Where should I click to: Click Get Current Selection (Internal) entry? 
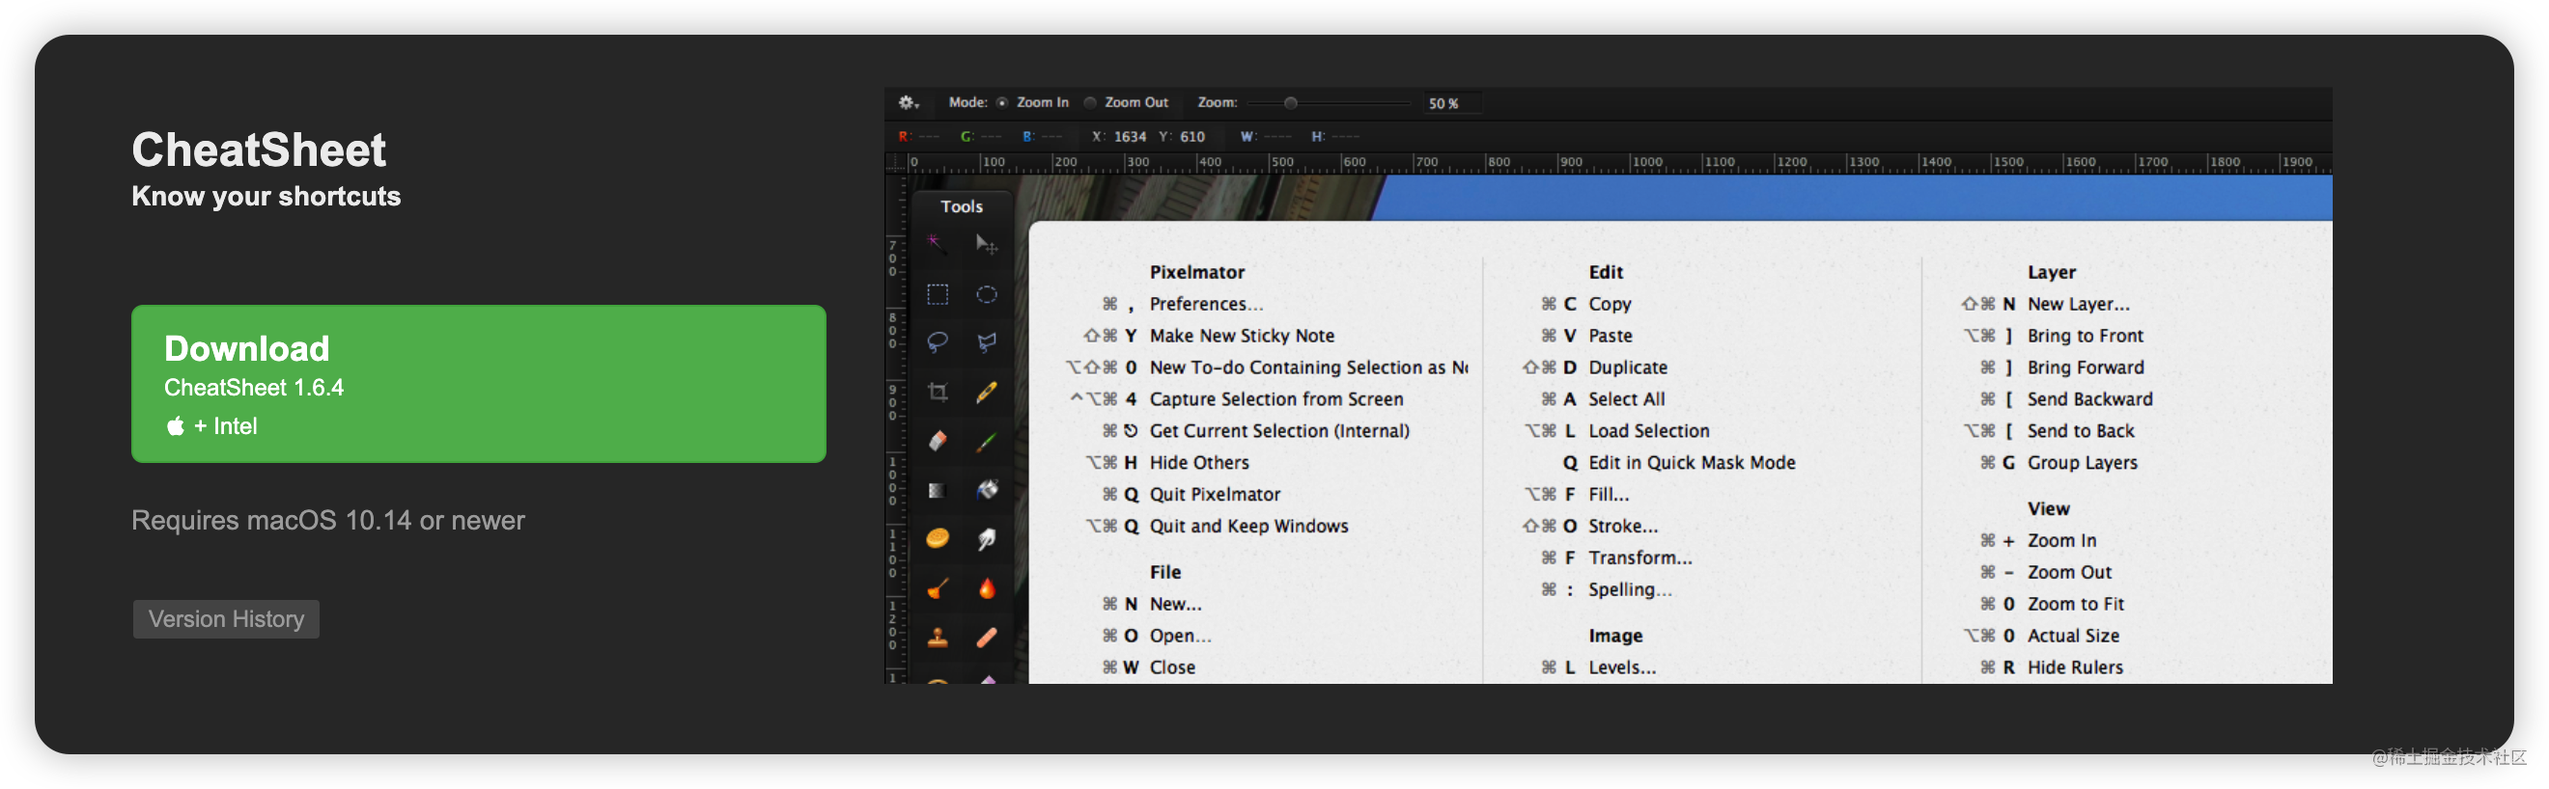(1278, 430)
